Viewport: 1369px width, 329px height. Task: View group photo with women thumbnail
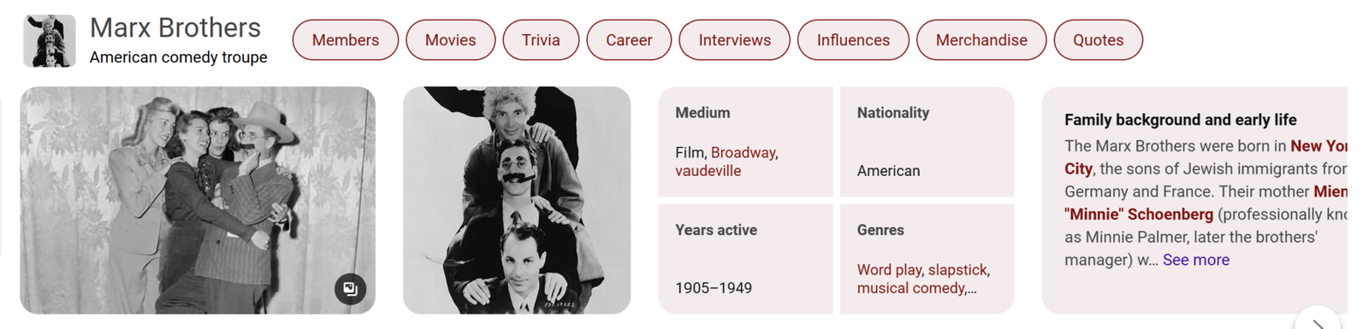click(198, 200)
